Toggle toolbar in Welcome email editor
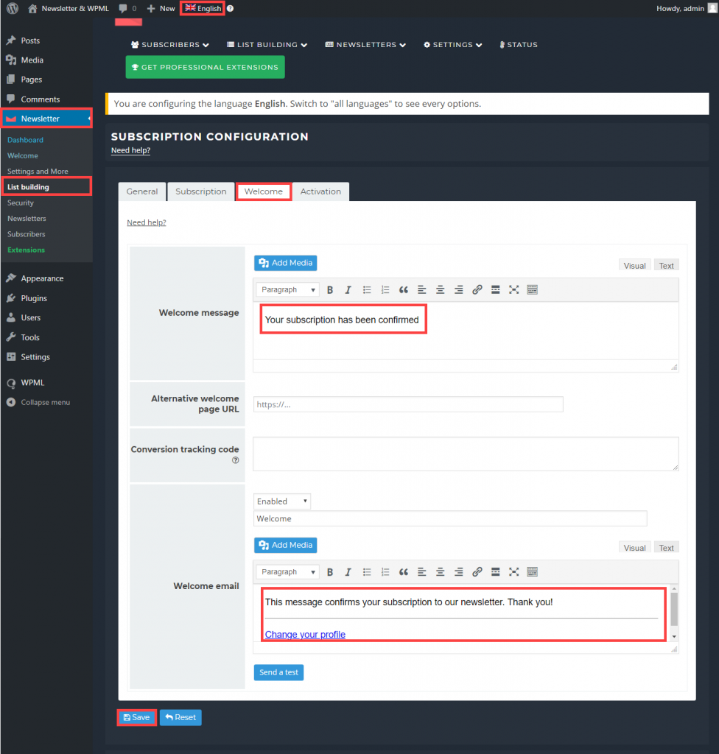 click(533, 571)
